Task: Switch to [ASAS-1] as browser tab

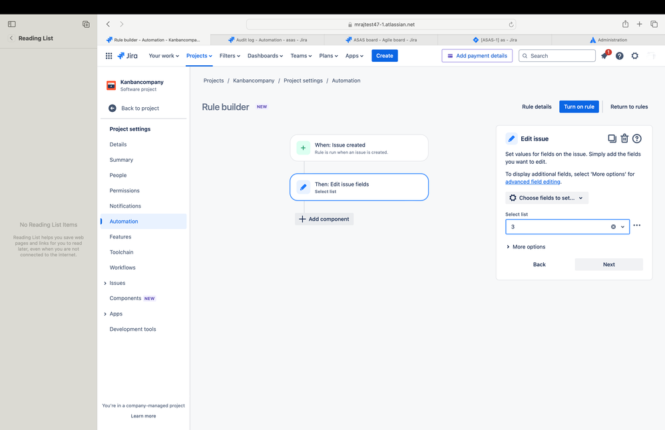Action: [x=495, y=40]
